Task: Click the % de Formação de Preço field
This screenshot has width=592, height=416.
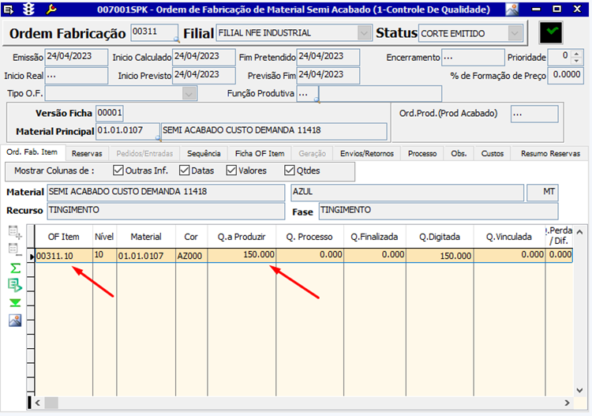Action: 566,76
